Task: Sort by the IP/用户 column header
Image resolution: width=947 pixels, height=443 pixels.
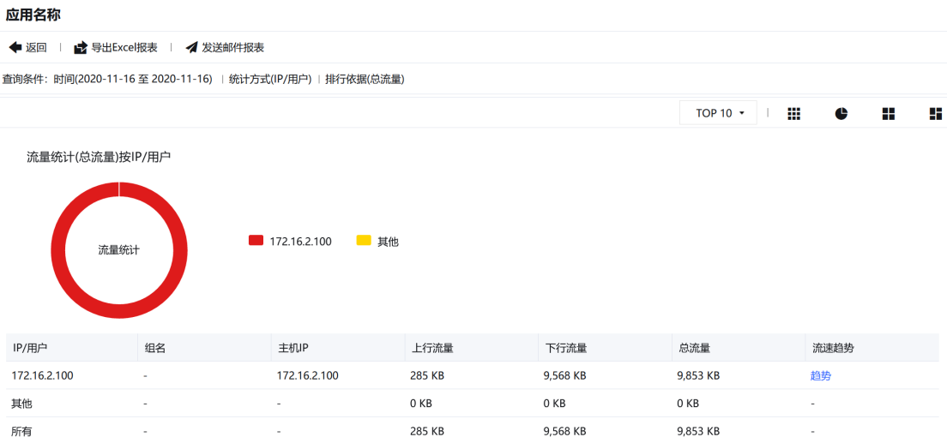Action: click(x=30, y=348)
